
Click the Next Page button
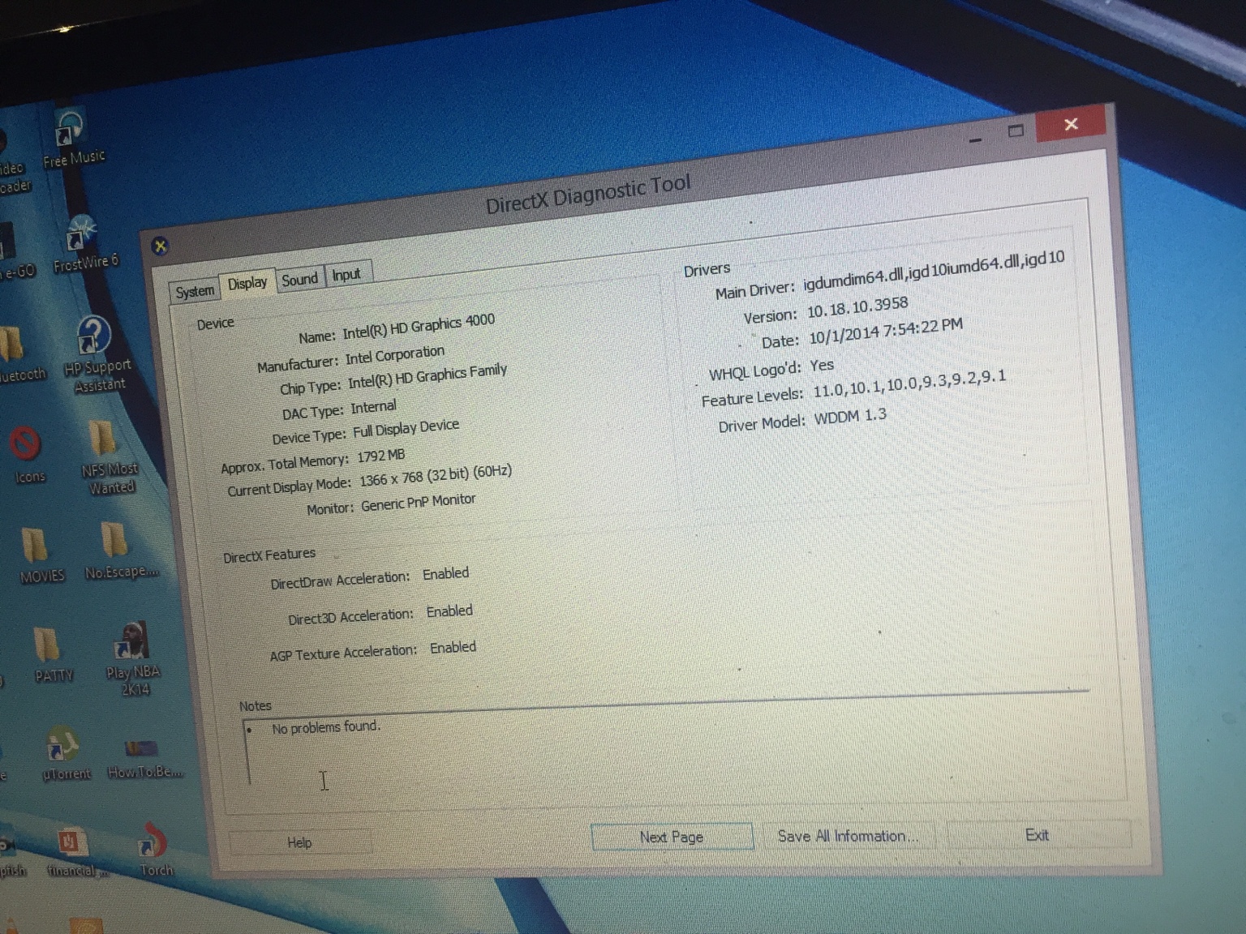click(x=672, y=837)
